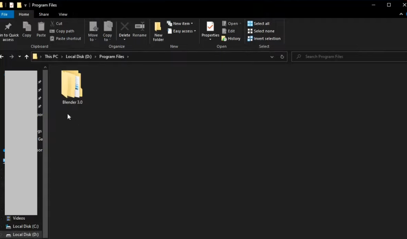This screenshot has height=239, width=407.
Task: Click the folder icon in the address bar
Action: (35, 56)
